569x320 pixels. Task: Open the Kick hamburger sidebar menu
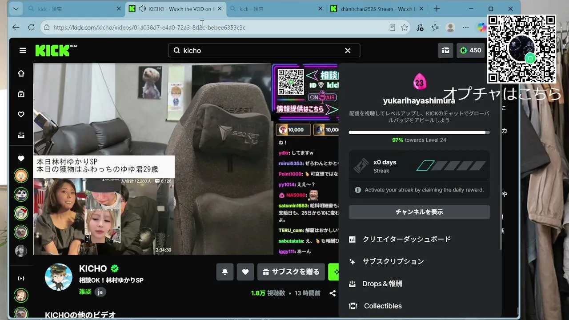point(23,51)
